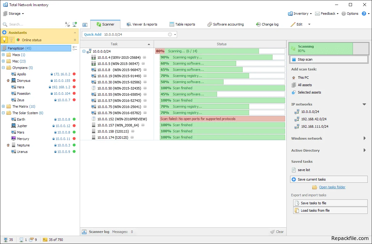Select the Dionysus laptop icon

[x=14, y=81]
